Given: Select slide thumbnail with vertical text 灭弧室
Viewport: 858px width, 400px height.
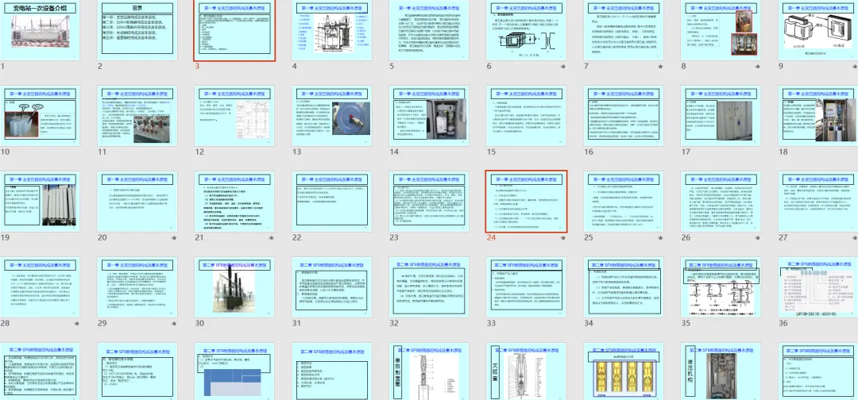Looking at the screenshot, I should [x=527, y=371].
